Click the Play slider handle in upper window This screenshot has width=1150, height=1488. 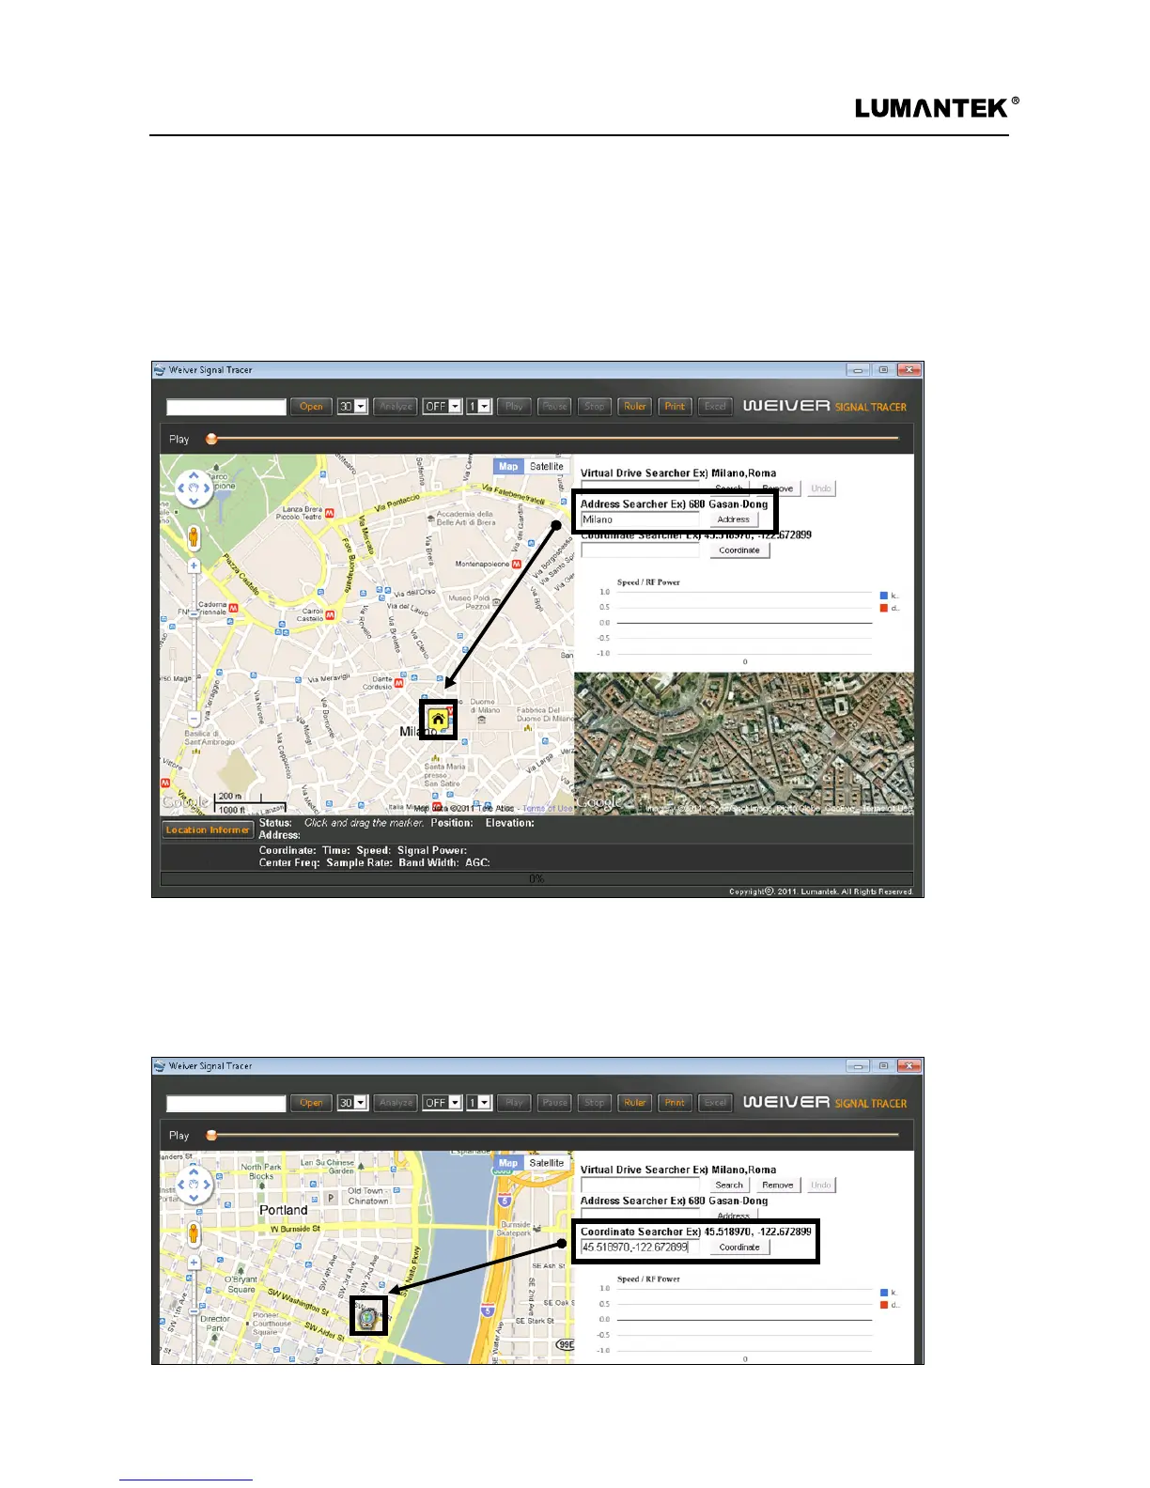coord(211,439)
